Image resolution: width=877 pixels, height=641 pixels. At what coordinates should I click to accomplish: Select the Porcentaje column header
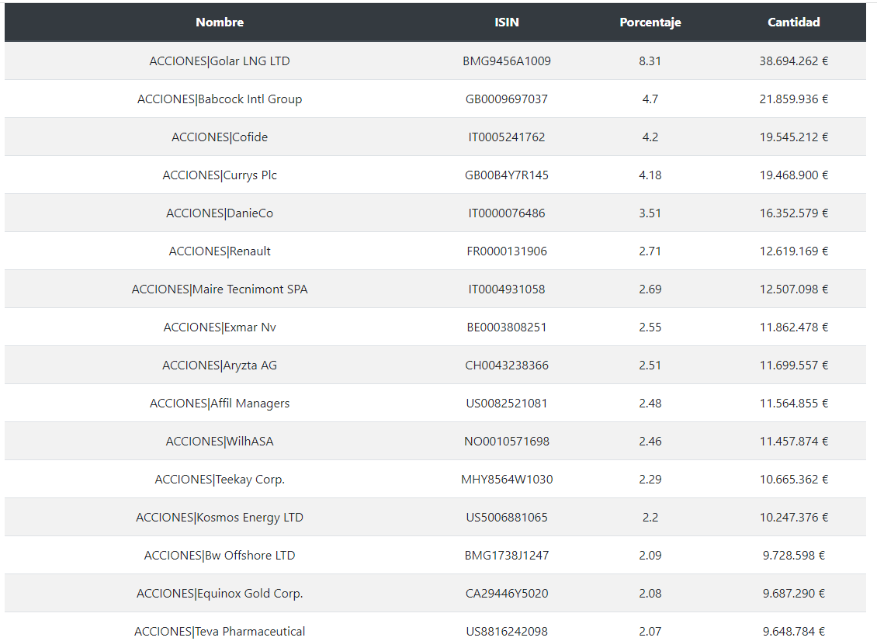click(650, 23)
